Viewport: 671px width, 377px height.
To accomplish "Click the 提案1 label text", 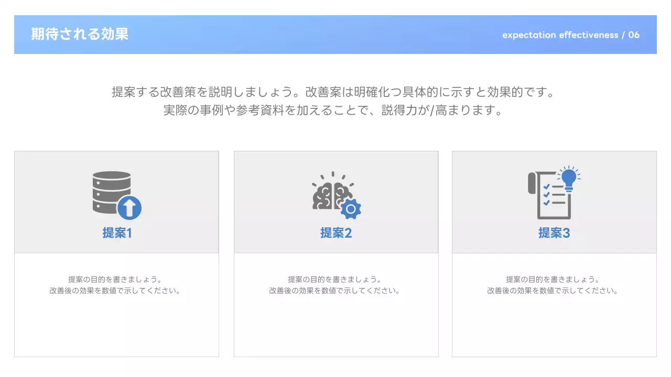I will [x=116, y=234].
